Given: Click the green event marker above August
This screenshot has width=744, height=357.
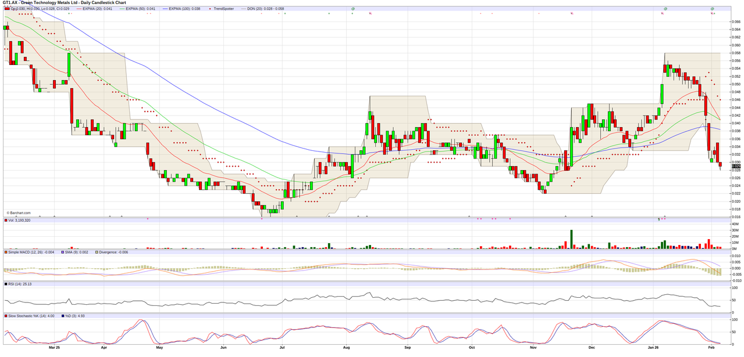Looking at the screenshot, I should 353,9.
